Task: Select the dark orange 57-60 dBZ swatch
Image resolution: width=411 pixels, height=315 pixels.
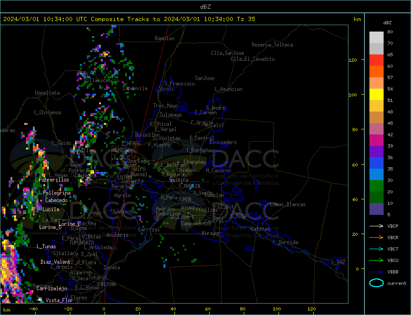Action: pyautogui.click(x=376, y=72)
